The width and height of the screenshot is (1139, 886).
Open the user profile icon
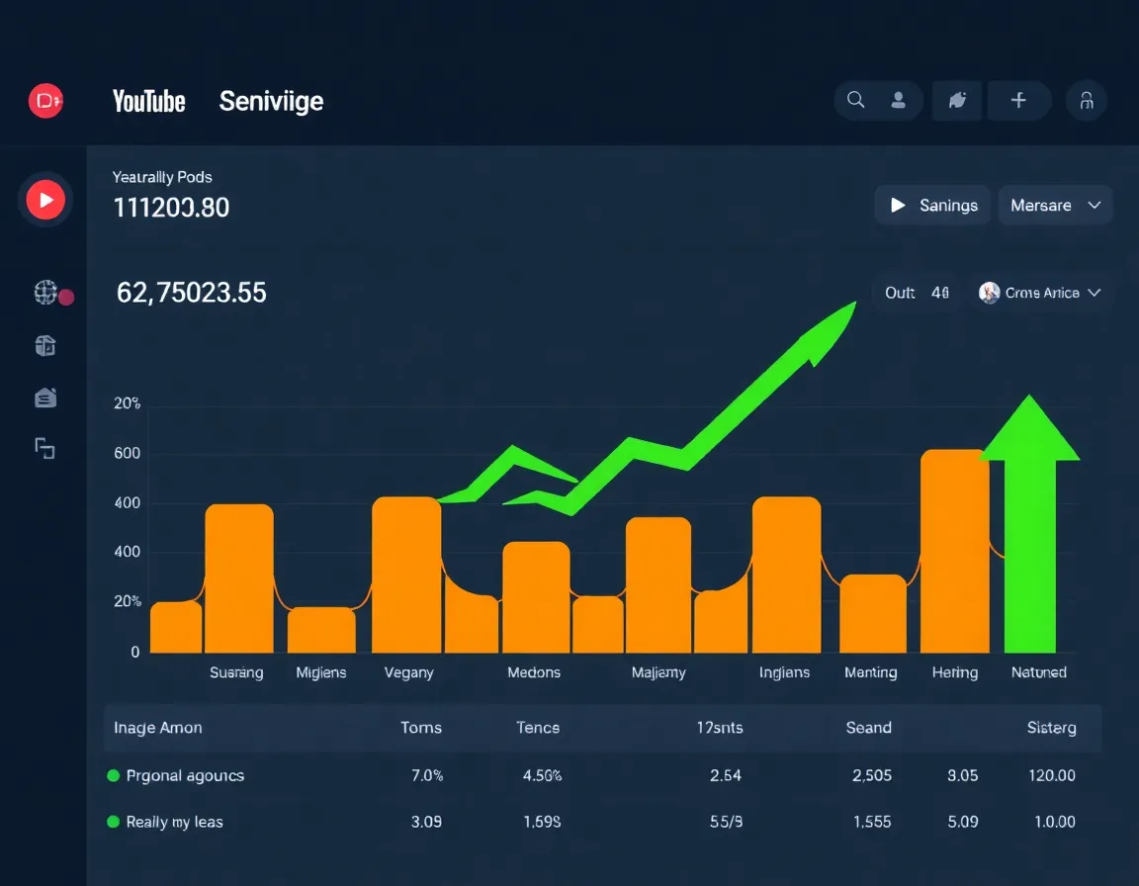(899, 100)
